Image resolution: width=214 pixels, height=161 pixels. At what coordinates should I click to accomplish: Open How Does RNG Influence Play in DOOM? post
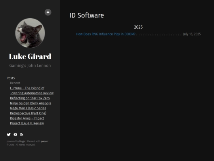[106, 34]
